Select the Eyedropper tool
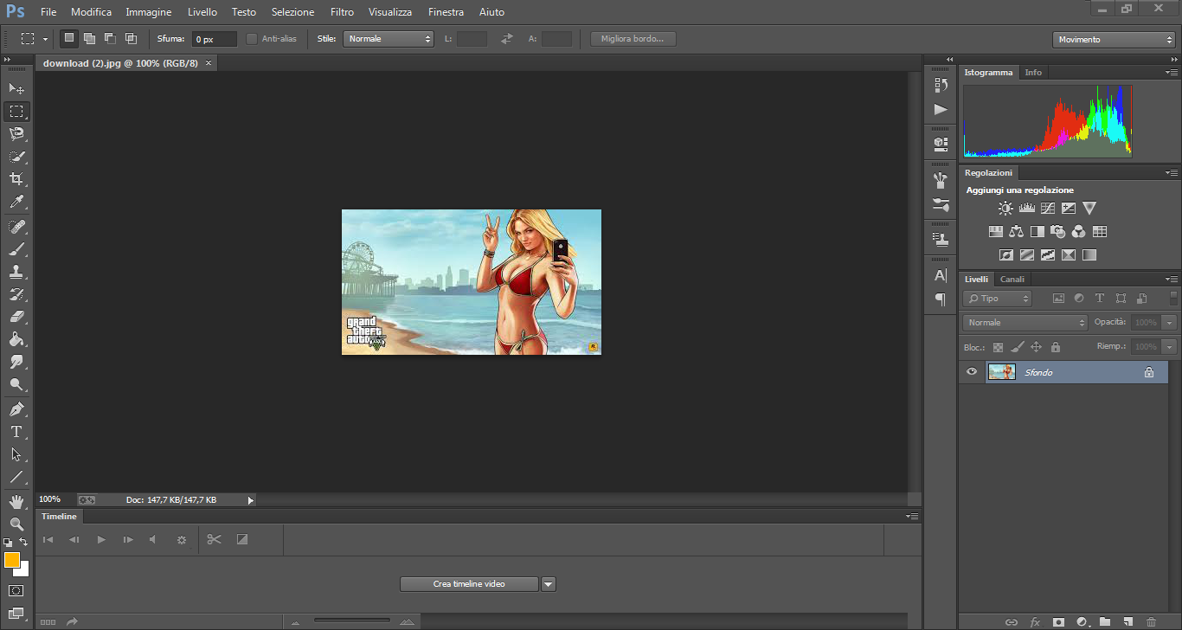1182x630 pixels. tap(16, 202)
